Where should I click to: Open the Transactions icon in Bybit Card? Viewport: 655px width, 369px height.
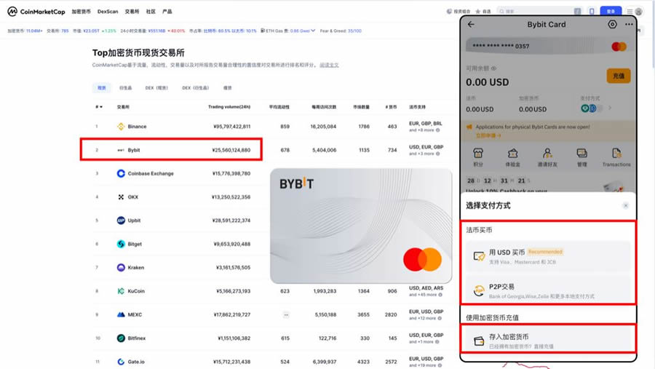(616, 154)
